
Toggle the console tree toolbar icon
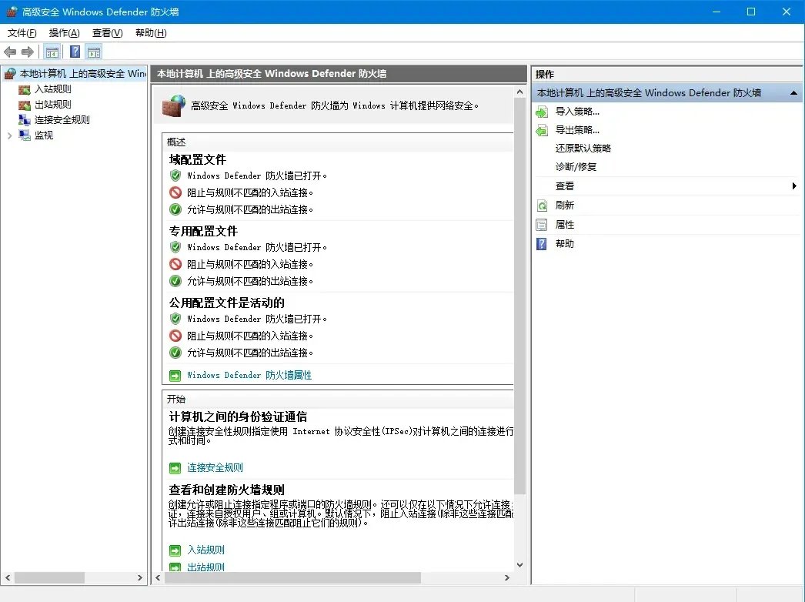click(x=52, y=52)
